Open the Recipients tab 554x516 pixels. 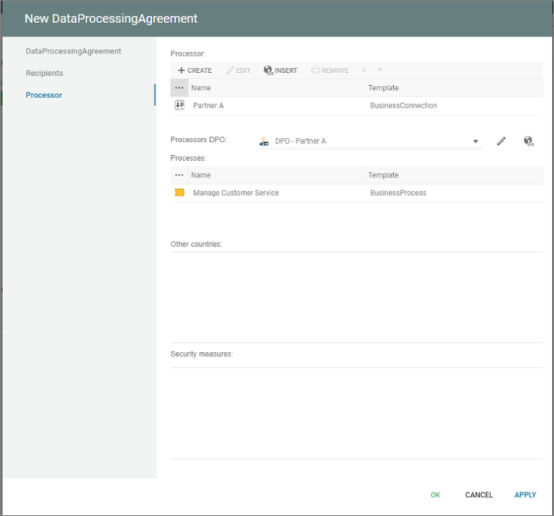(44, 73)
